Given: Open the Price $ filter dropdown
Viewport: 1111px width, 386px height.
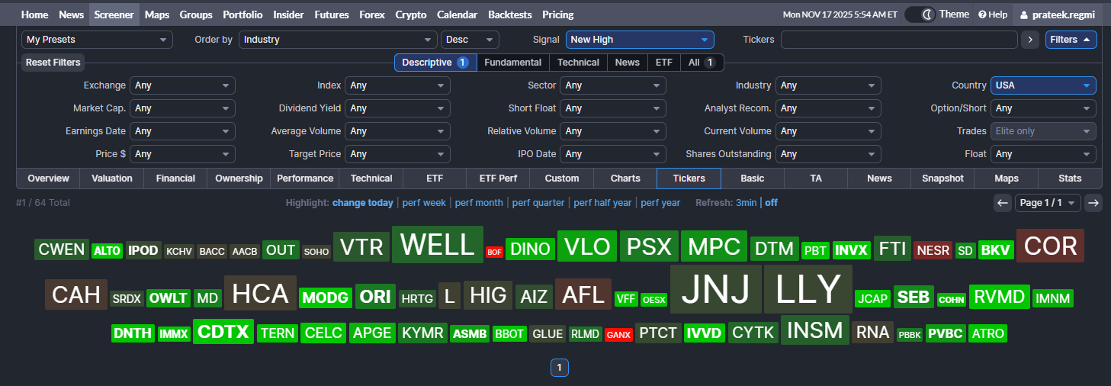Looking at the screenshot, I should point(182,154).
